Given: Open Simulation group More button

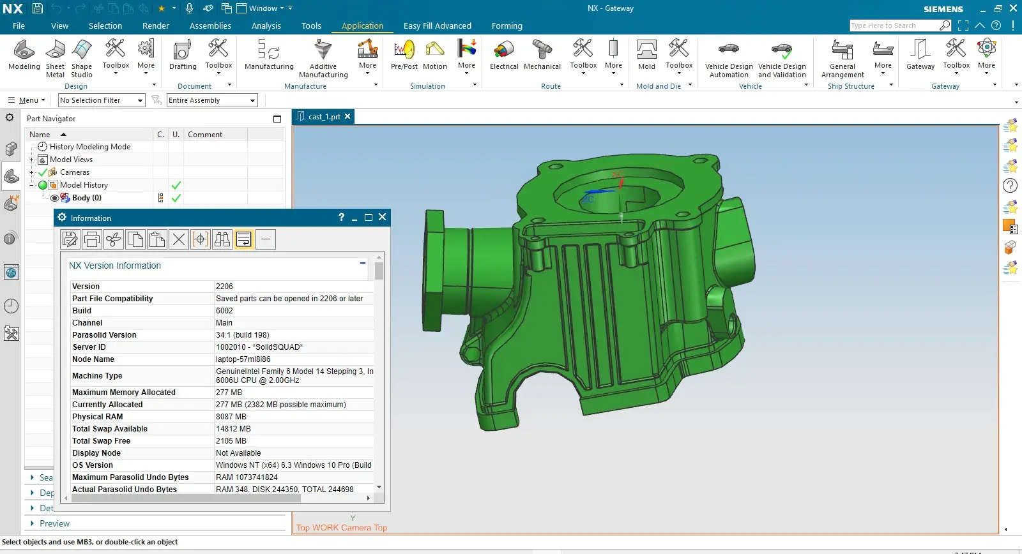Looking at the screenshot, I should click(467, 57).
